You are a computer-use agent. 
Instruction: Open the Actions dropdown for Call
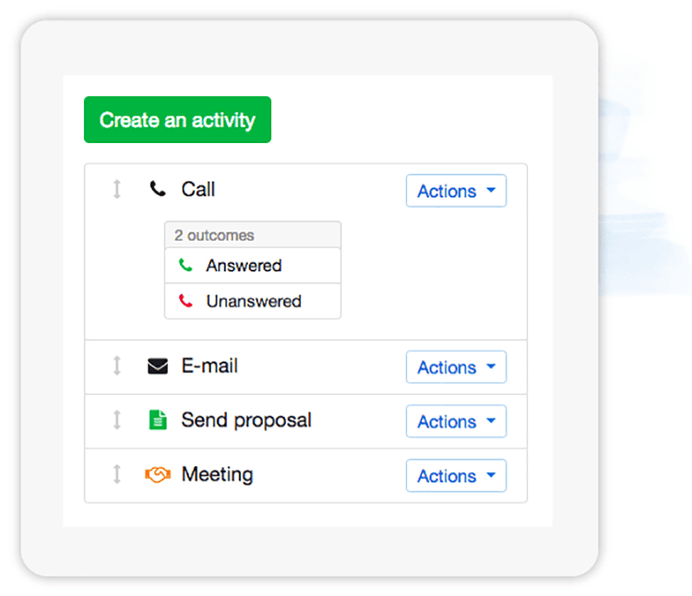[x=456, y=191]
